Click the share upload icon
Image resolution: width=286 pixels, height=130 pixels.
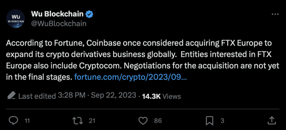point(272,121)
